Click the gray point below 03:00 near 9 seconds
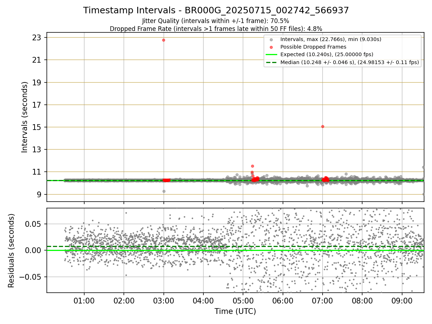This screenshot has height=324, width=432. [x=164, y=191]
